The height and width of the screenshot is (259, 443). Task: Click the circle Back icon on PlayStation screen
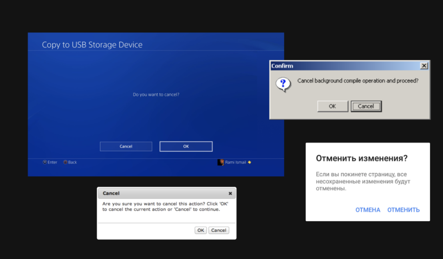click(x=65, y=162)
